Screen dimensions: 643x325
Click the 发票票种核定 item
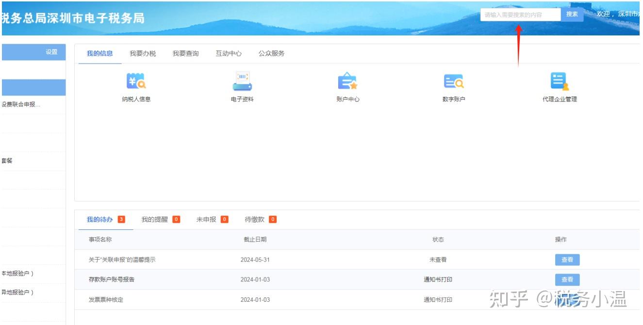pyautogui.click(x=106, y=300)
